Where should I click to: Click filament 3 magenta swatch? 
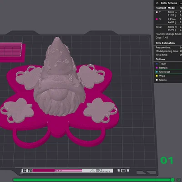point(157,19)
